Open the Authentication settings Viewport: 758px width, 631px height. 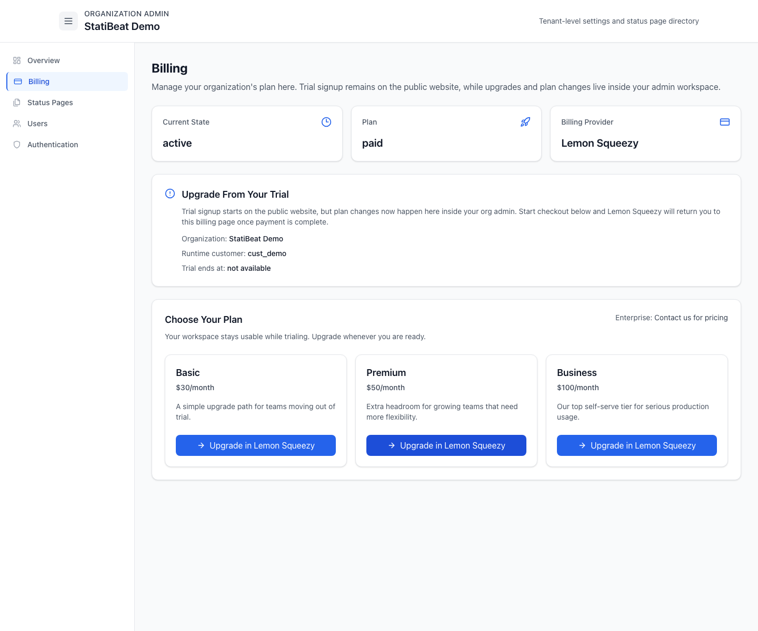coord(53,144)
